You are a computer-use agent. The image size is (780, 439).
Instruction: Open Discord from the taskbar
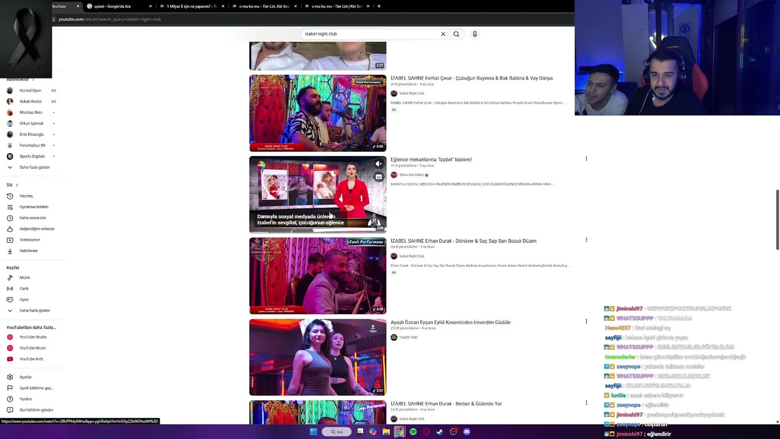pos(467,432)
